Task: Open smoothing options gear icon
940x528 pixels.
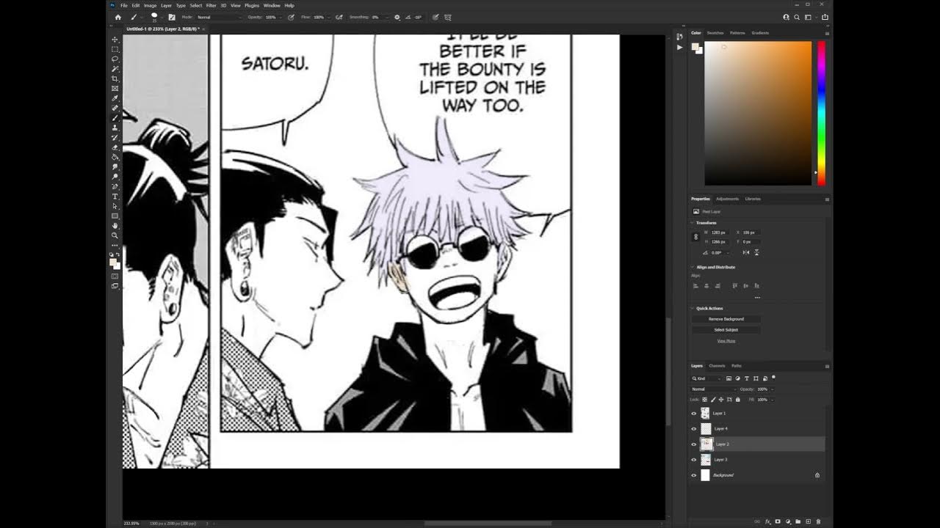Action: 397,17
